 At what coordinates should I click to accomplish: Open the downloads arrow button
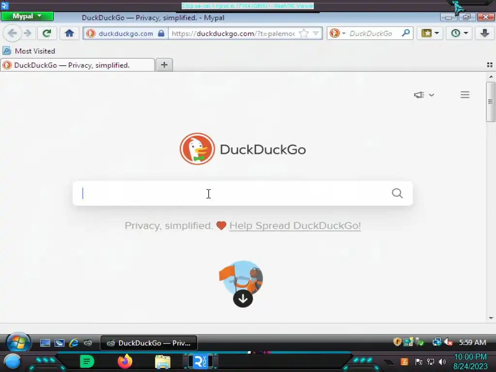[x=484, y=33]
